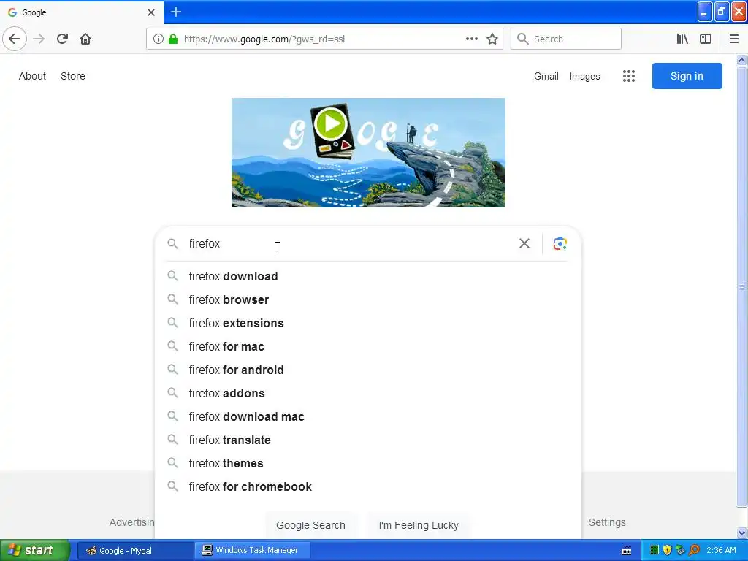Click the magnifier icon in Google search box
Image resolution: width=748 pixels, height=561 pixels.
[x=172, y=244]
